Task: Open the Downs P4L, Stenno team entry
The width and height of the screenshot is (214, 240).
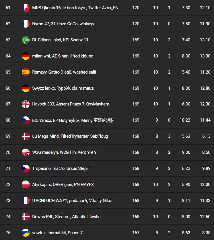Action: [x=66, y=217]
